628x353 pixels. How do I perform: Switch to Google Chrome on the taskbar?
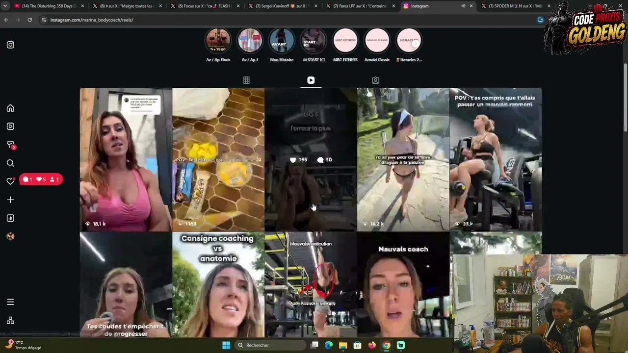click(387, 345)
